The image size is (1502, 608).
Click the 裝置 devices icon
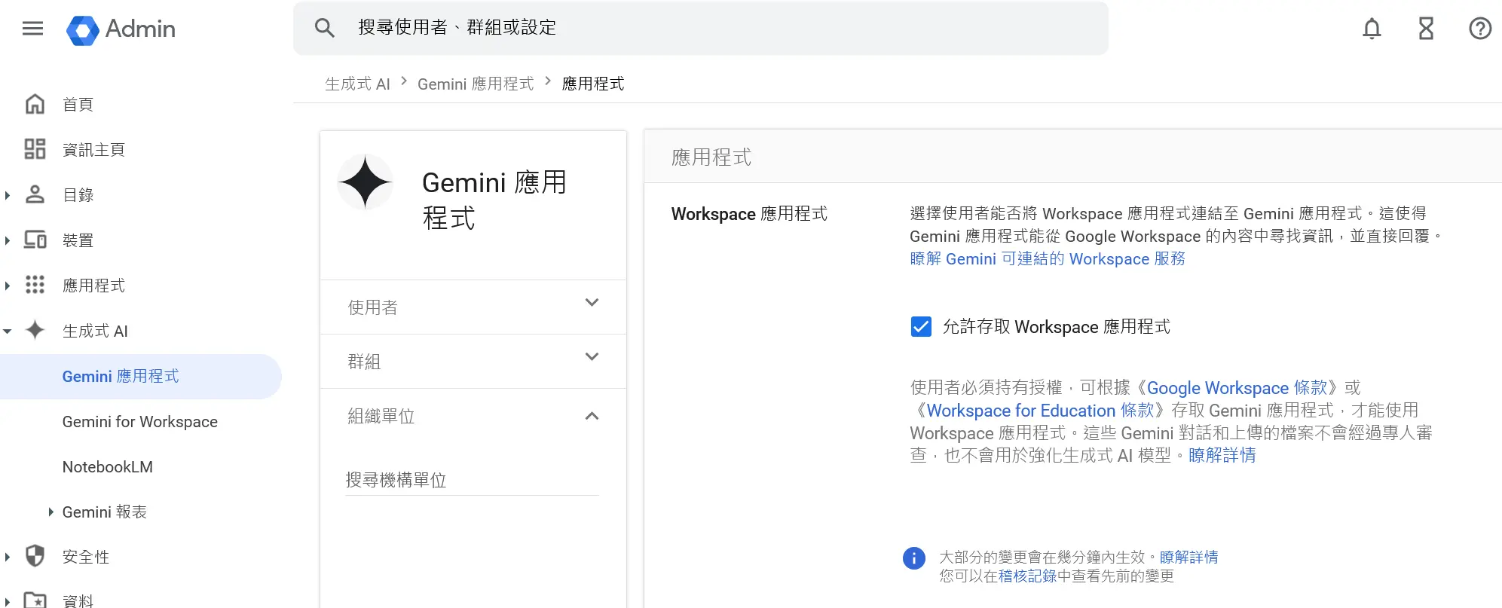click(35, 240)
